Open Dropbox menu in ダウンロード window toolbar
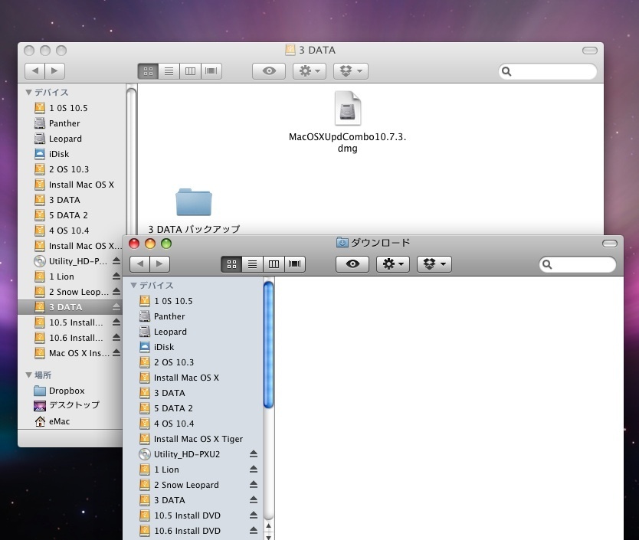 (434, 264)
